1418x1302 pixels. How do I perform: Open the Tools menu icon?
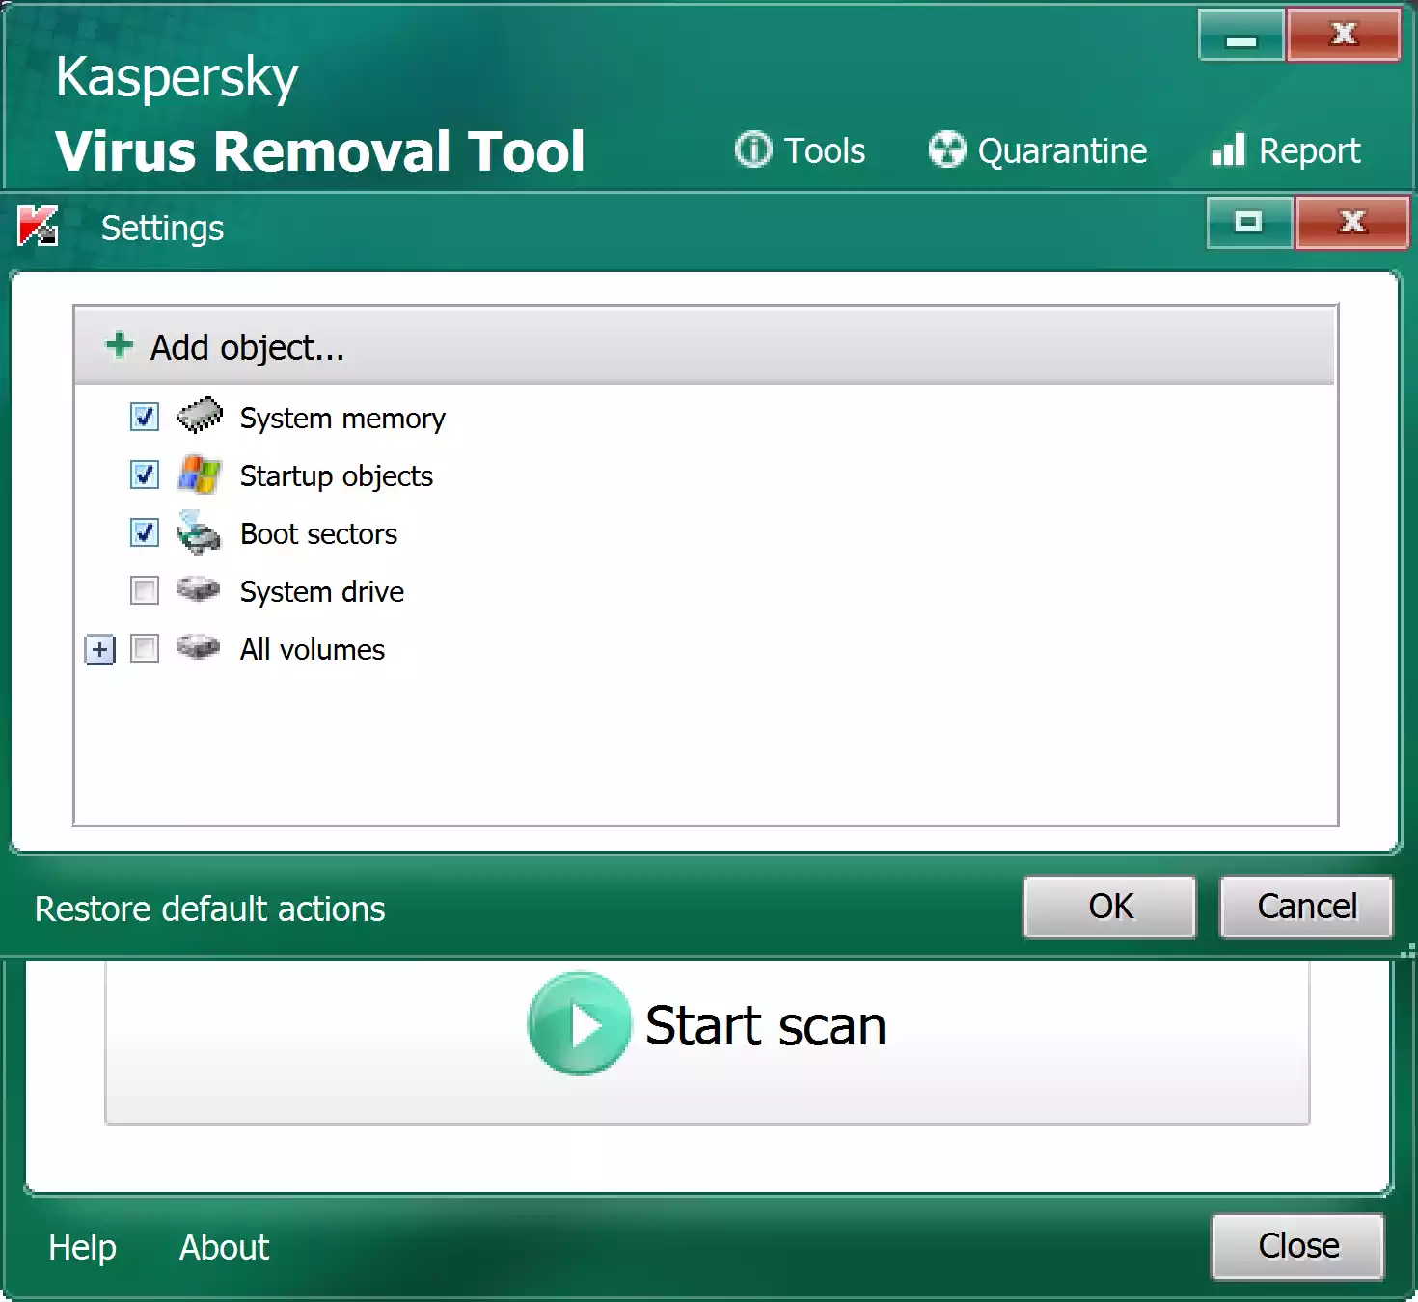tap(752, 150)
